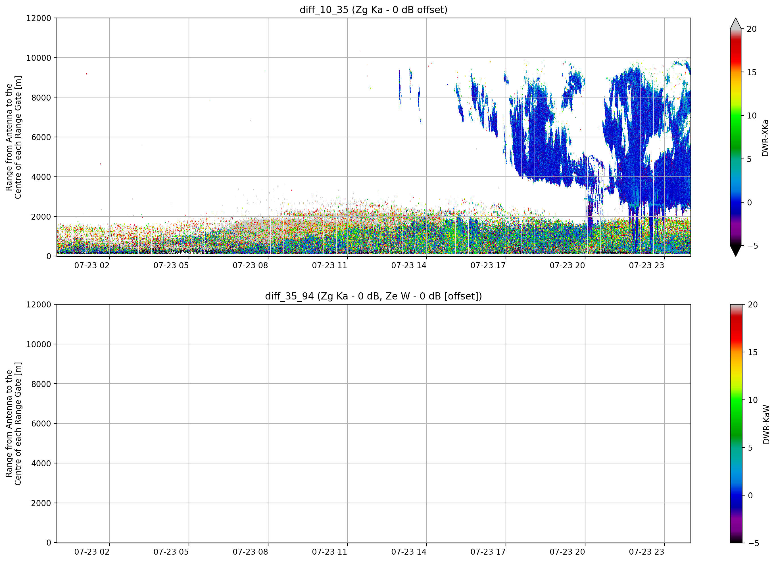Click the 4000 y-tick of the diff_35_94 plot
The width and height of the screenshot is (776, 562).
pyautogui.click(x=41, y=463)
